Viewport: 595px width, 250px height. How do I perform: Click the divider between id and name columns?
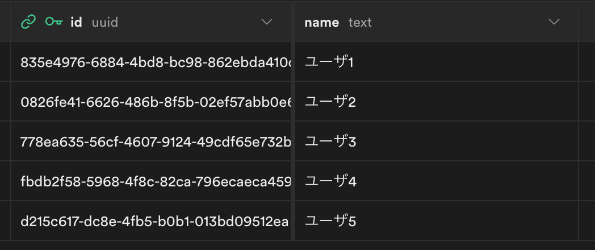point(293,125)
